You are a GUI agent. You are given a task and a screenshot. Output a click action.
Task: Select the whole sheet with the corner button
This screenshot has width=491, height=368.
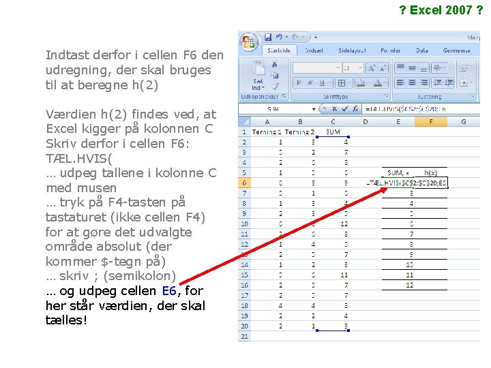point(244,121)
